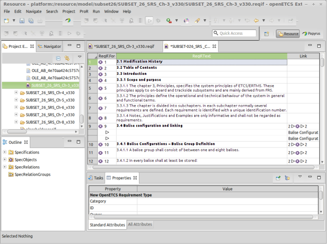Screen dimensions: 327x244
Task: Click the SpecObjects icon in Outline
Action: [11, 160]
